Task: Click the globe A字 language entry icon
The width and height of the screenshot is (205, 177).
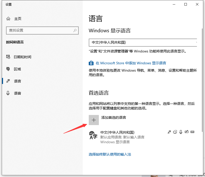Action: (93, 135)
